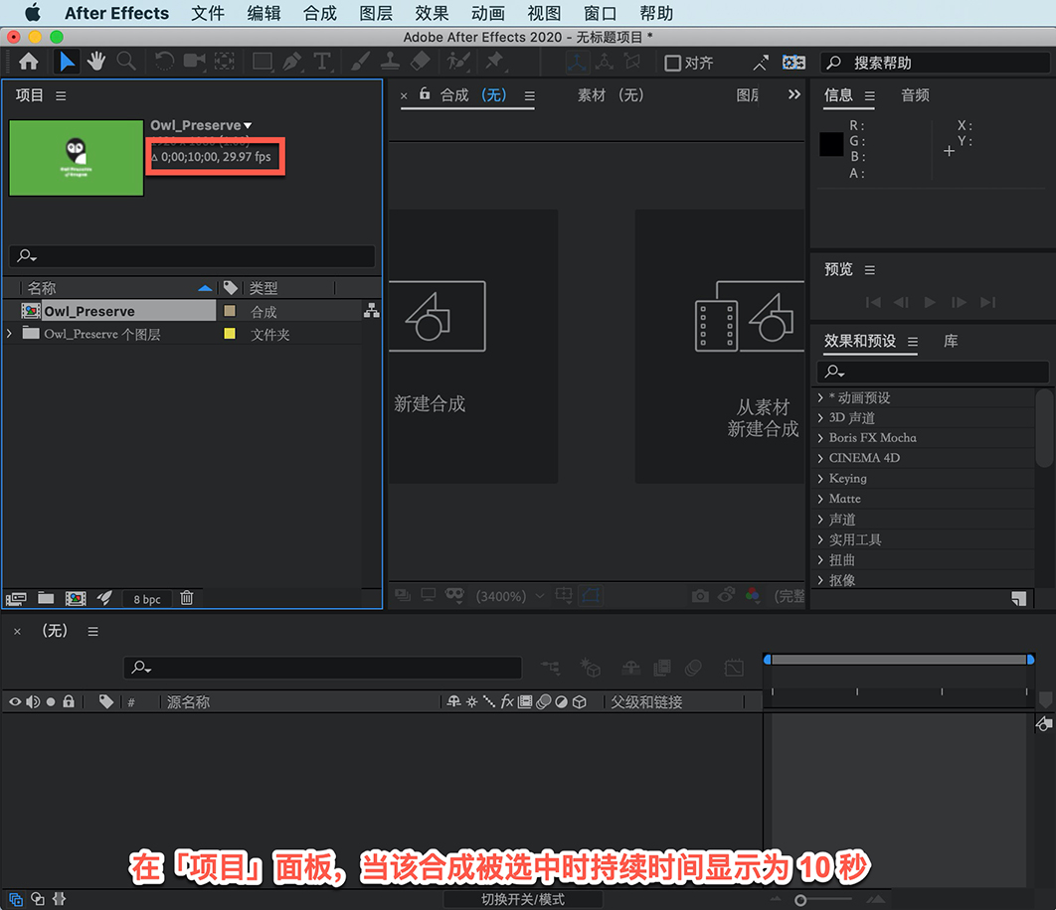Click the Home icon in toolbar

pos(28,62)
